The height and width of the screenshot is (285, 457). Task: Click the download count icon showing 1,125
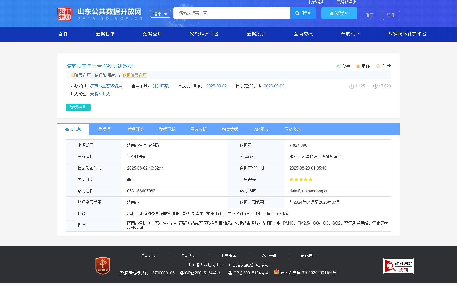pyautogui.click(x=351, y=86)
